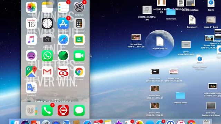Select Screen Shot 2018-07...17.14.23 file
The width and height of the screenshot is (221, 124).
pyautogui.click(x=155, y=106)
